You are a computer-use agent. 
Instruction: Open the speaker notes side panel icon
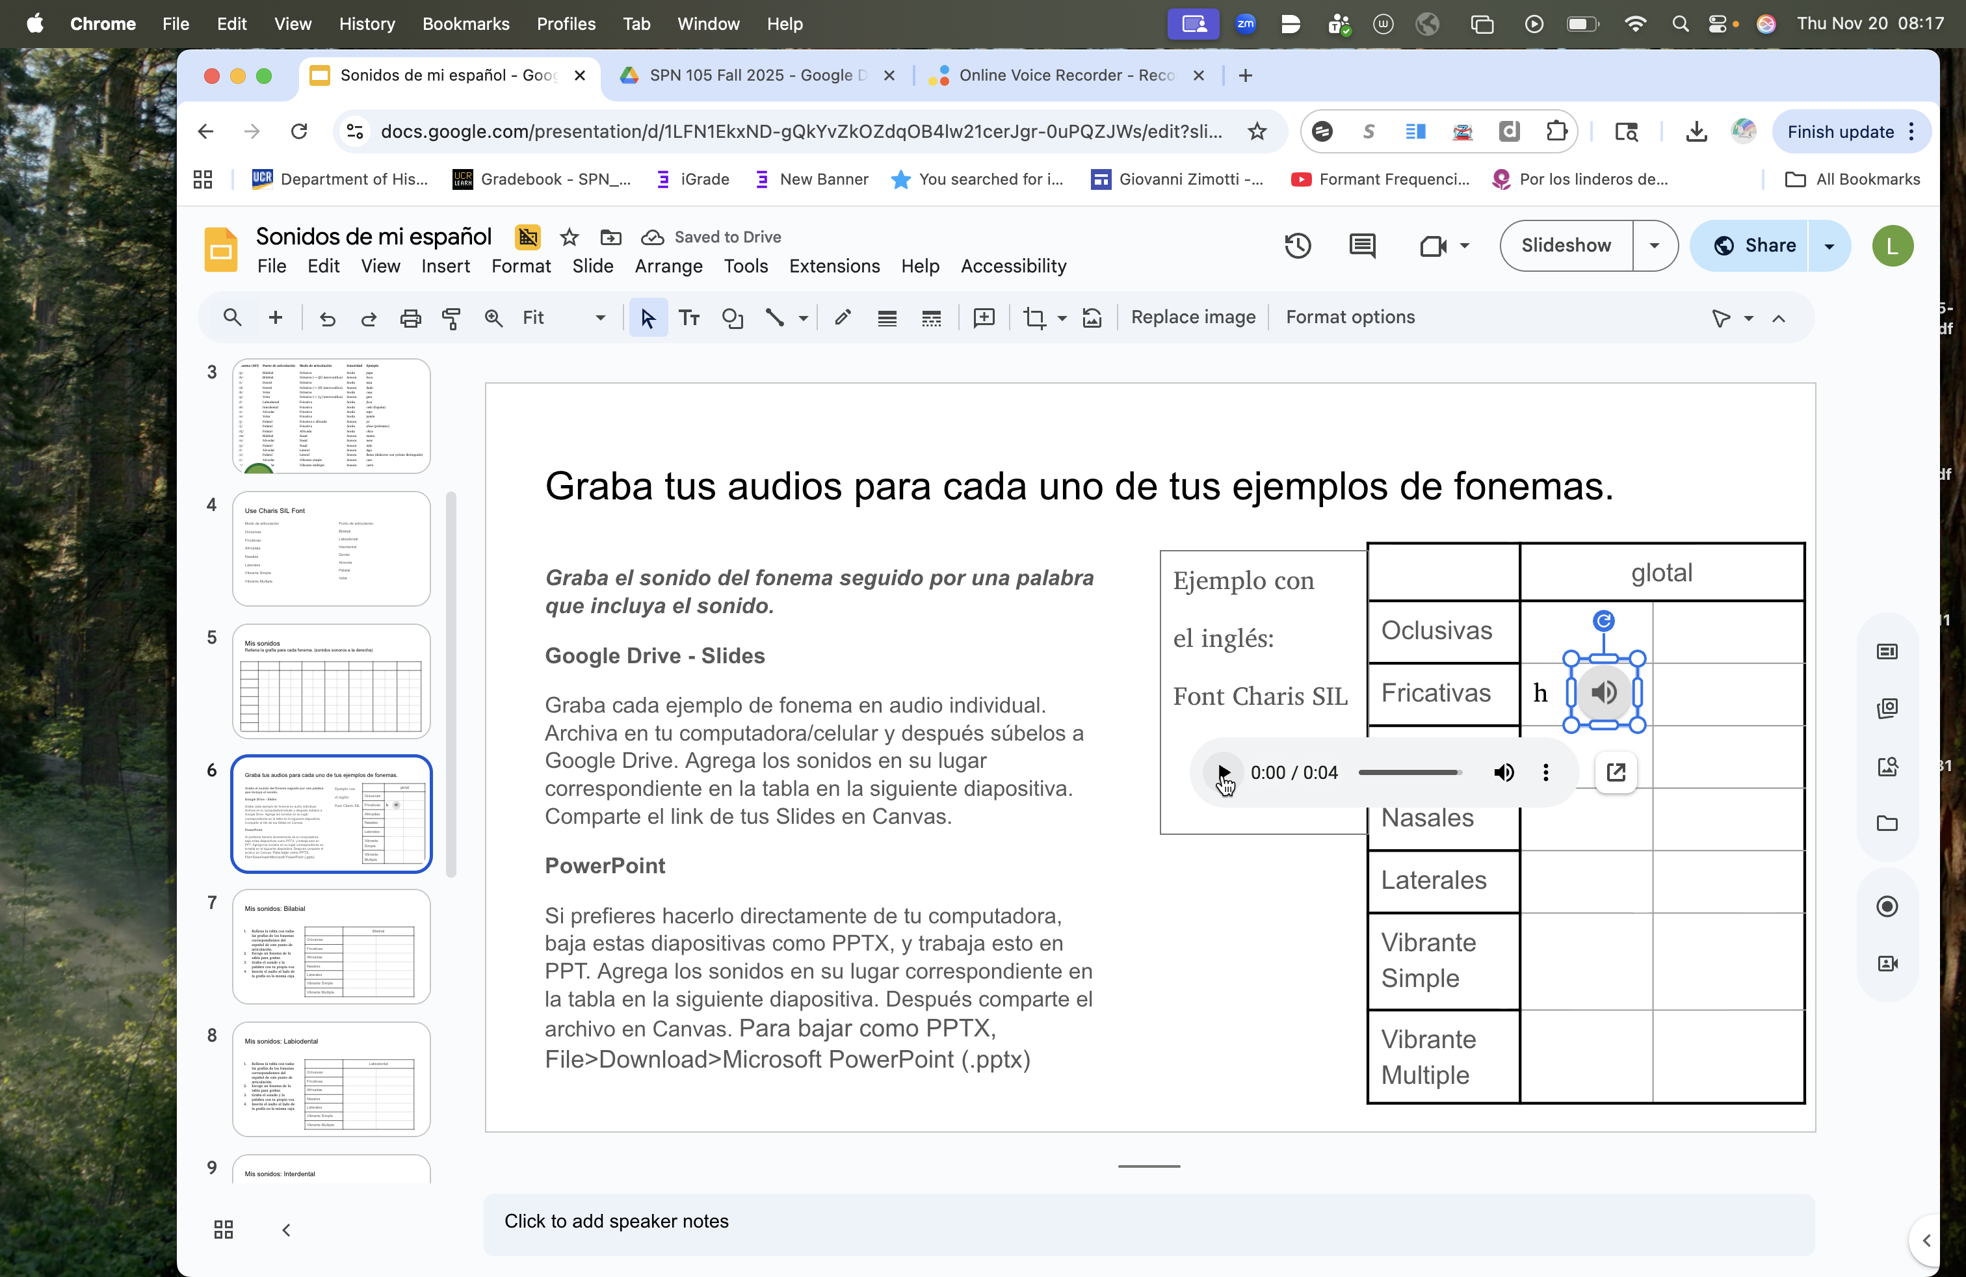[x=1887, y=653]
